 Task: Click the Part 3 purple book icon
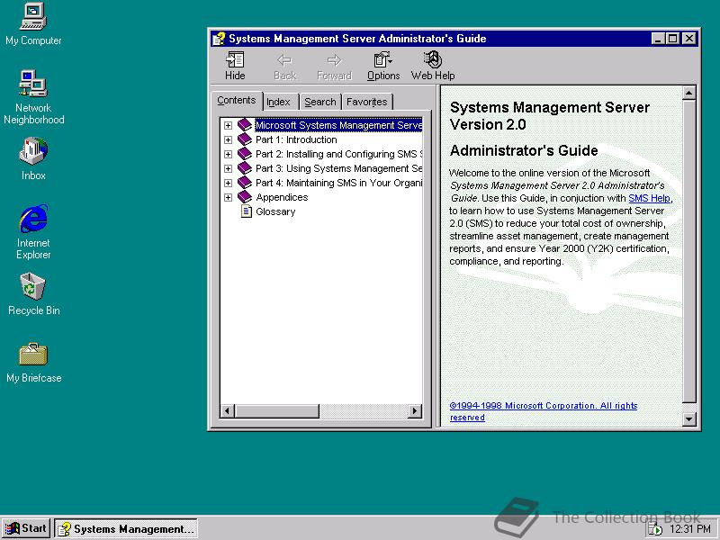pos(245,168)
